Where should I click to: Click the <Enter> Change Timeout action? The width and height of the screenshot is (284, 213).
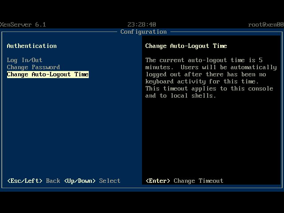pyautogui.click(x=185, y=181)
